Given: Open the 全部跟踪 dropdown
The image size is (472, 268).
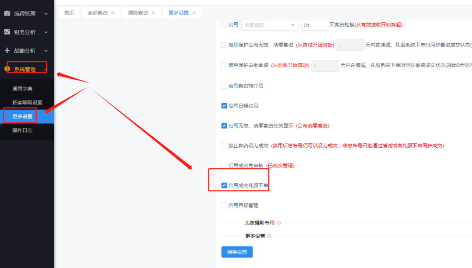Looking at the screenshot, I should [270, 25].
